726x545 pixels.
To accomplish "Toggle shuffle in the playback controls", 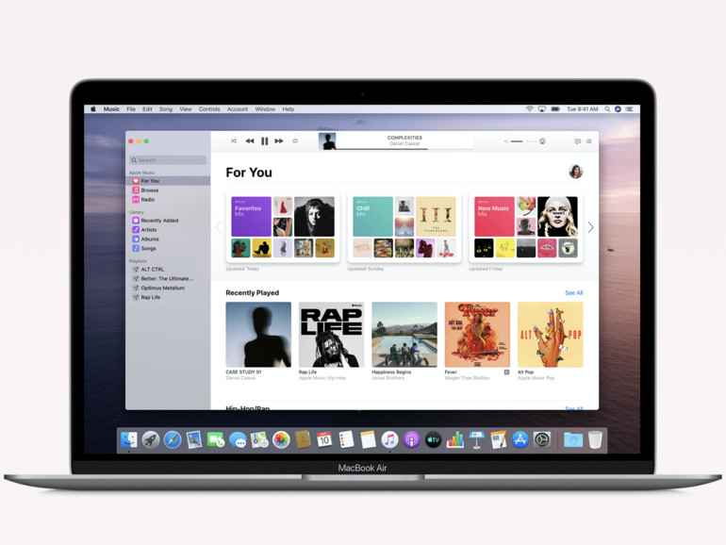I will [x=234, y=140].
